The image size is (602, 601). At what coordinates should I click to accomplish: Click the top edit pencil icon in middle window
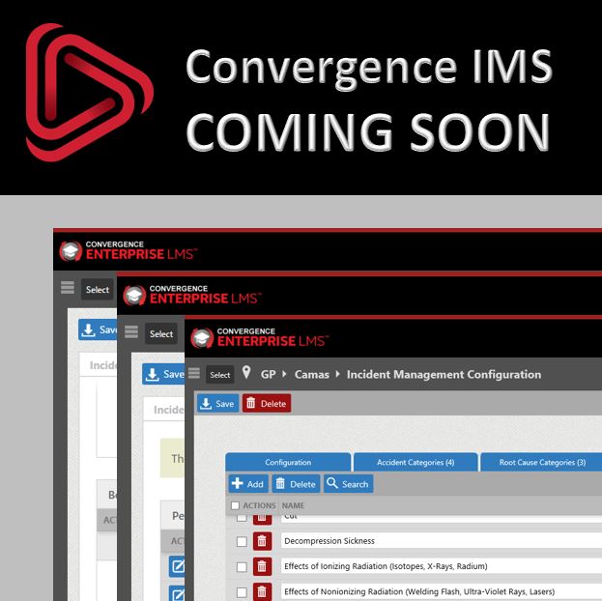click(177, 566)
